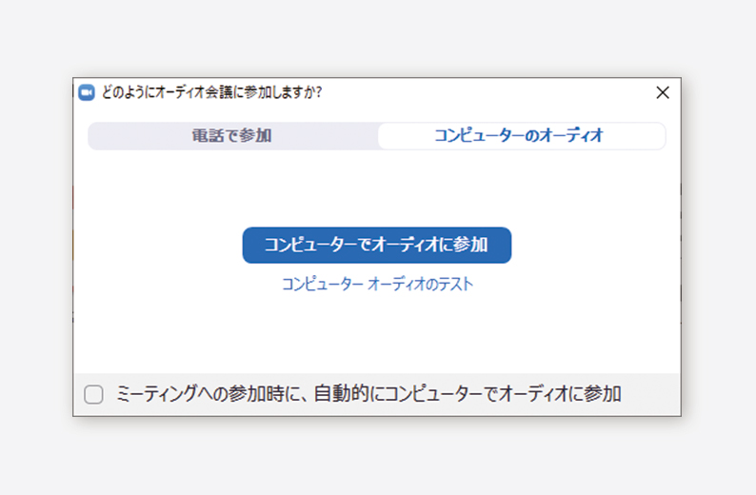
Task: Tick the checkbox in the dialog footer
Action: 93,394
